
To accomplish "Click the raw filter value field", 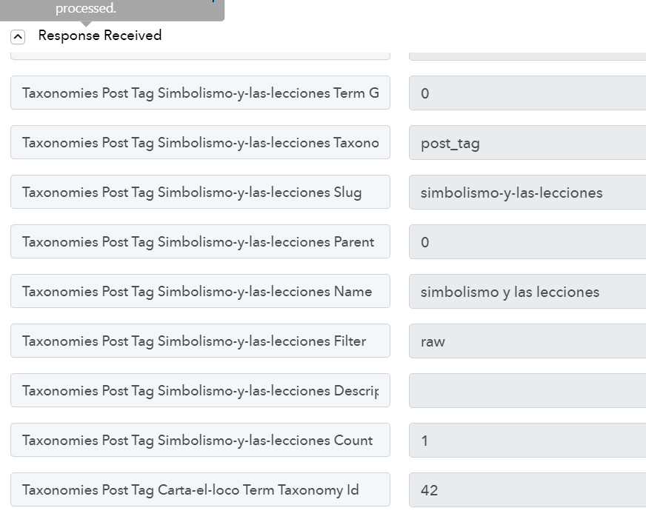I will [x=527, y=341].
